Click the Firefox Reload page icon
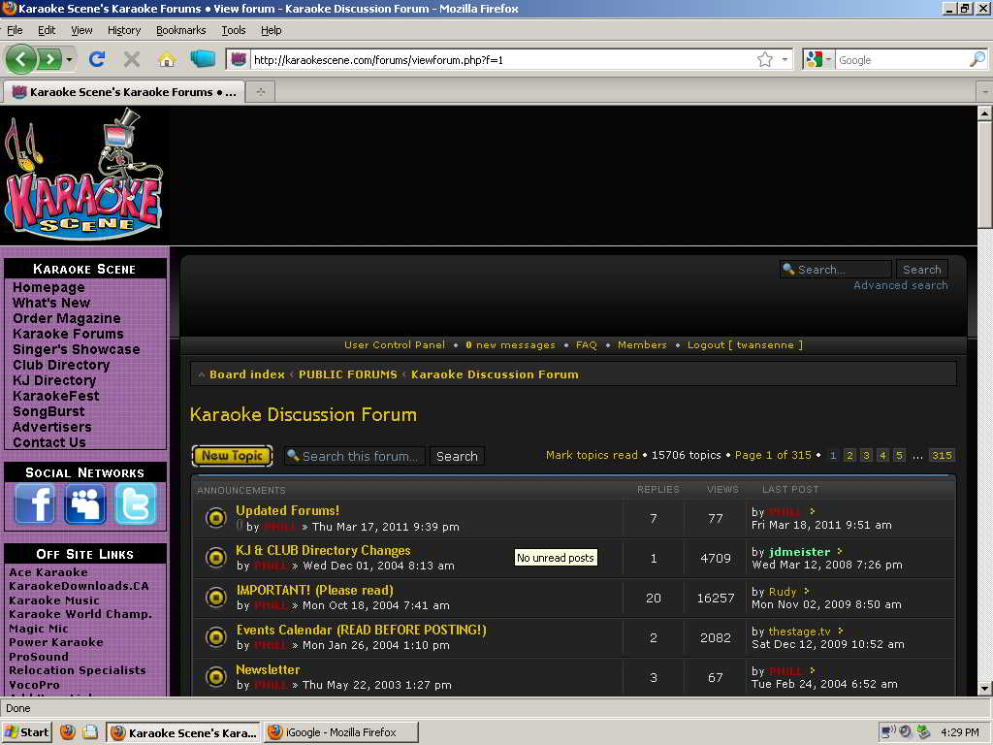 point(97,59)
